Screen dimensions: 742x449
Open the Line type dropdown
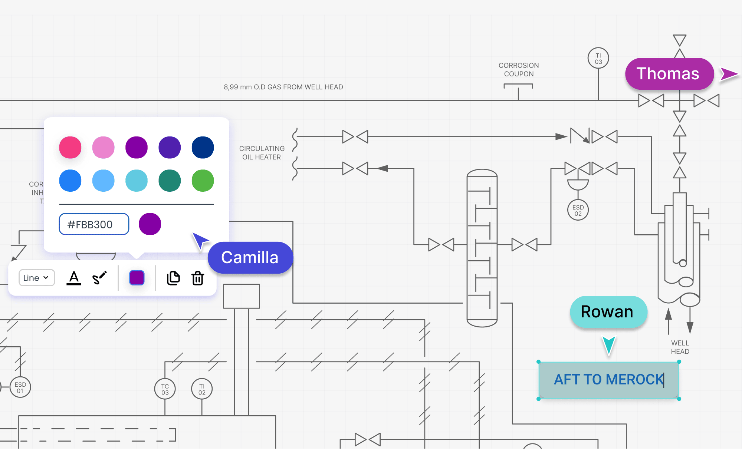(x=37, y=278)
